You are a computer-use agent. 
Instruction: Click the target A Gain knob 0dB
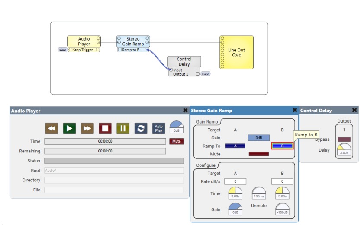[x=235, y=209]
